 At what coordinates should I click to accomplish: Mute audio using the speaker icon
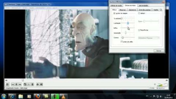155,85
